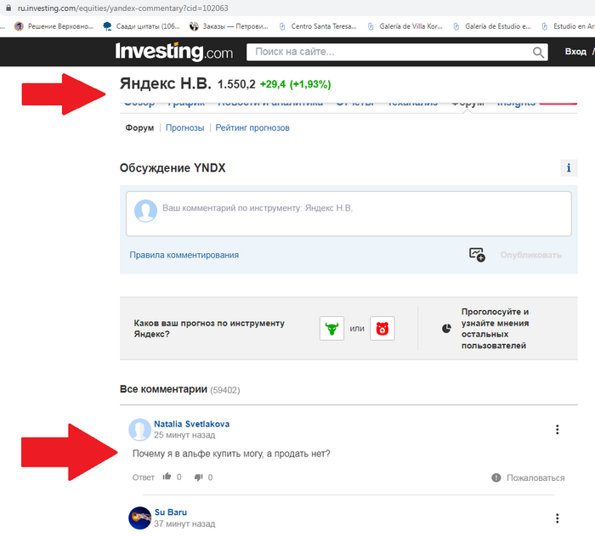Open the Galería de Estudio e... bookmark
The width and height of the screenshot is (595, 537).
492,26
